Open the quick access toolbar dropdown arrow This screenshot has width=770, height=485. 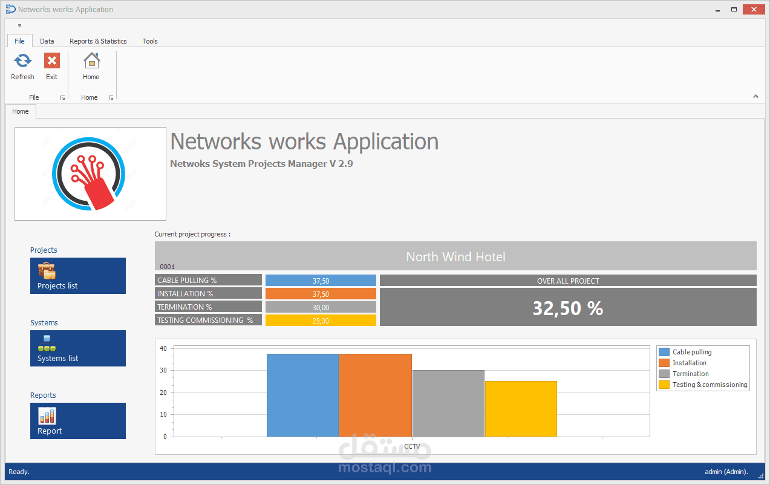pos(19,25)
